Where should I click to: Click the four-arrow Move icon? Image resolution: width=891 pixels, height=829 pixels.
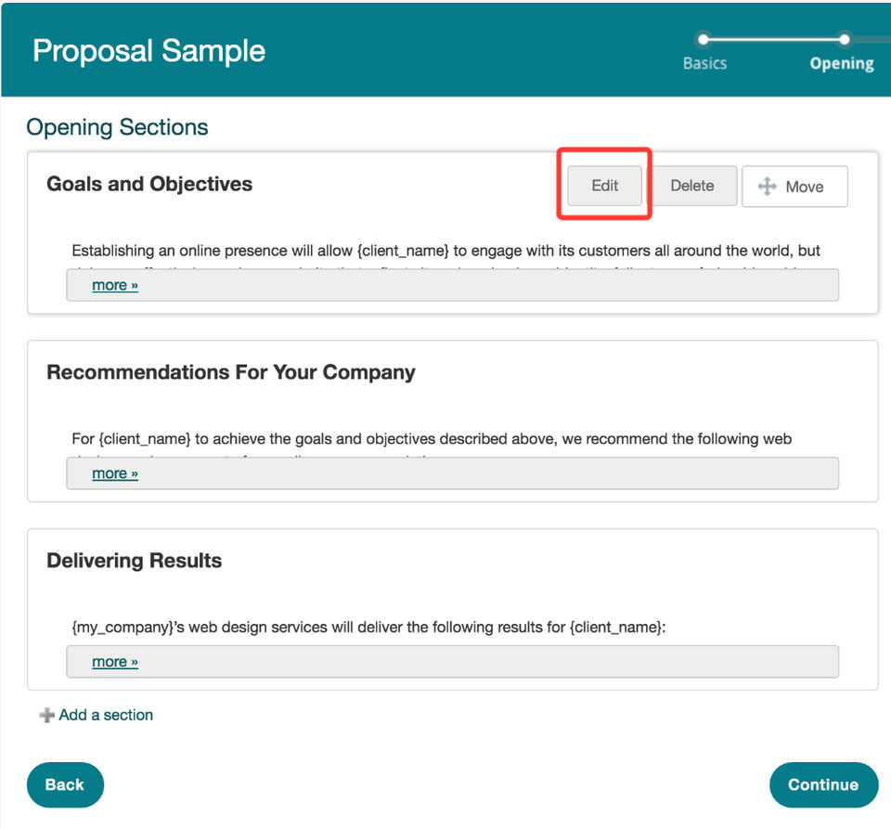(768, 187)
